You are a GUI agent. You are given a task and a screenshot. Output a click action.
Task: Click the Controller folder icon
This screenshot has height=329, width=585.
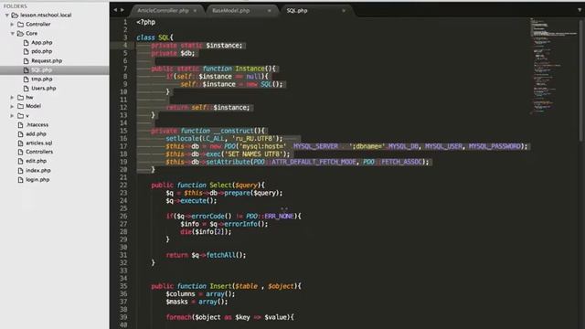20,25
